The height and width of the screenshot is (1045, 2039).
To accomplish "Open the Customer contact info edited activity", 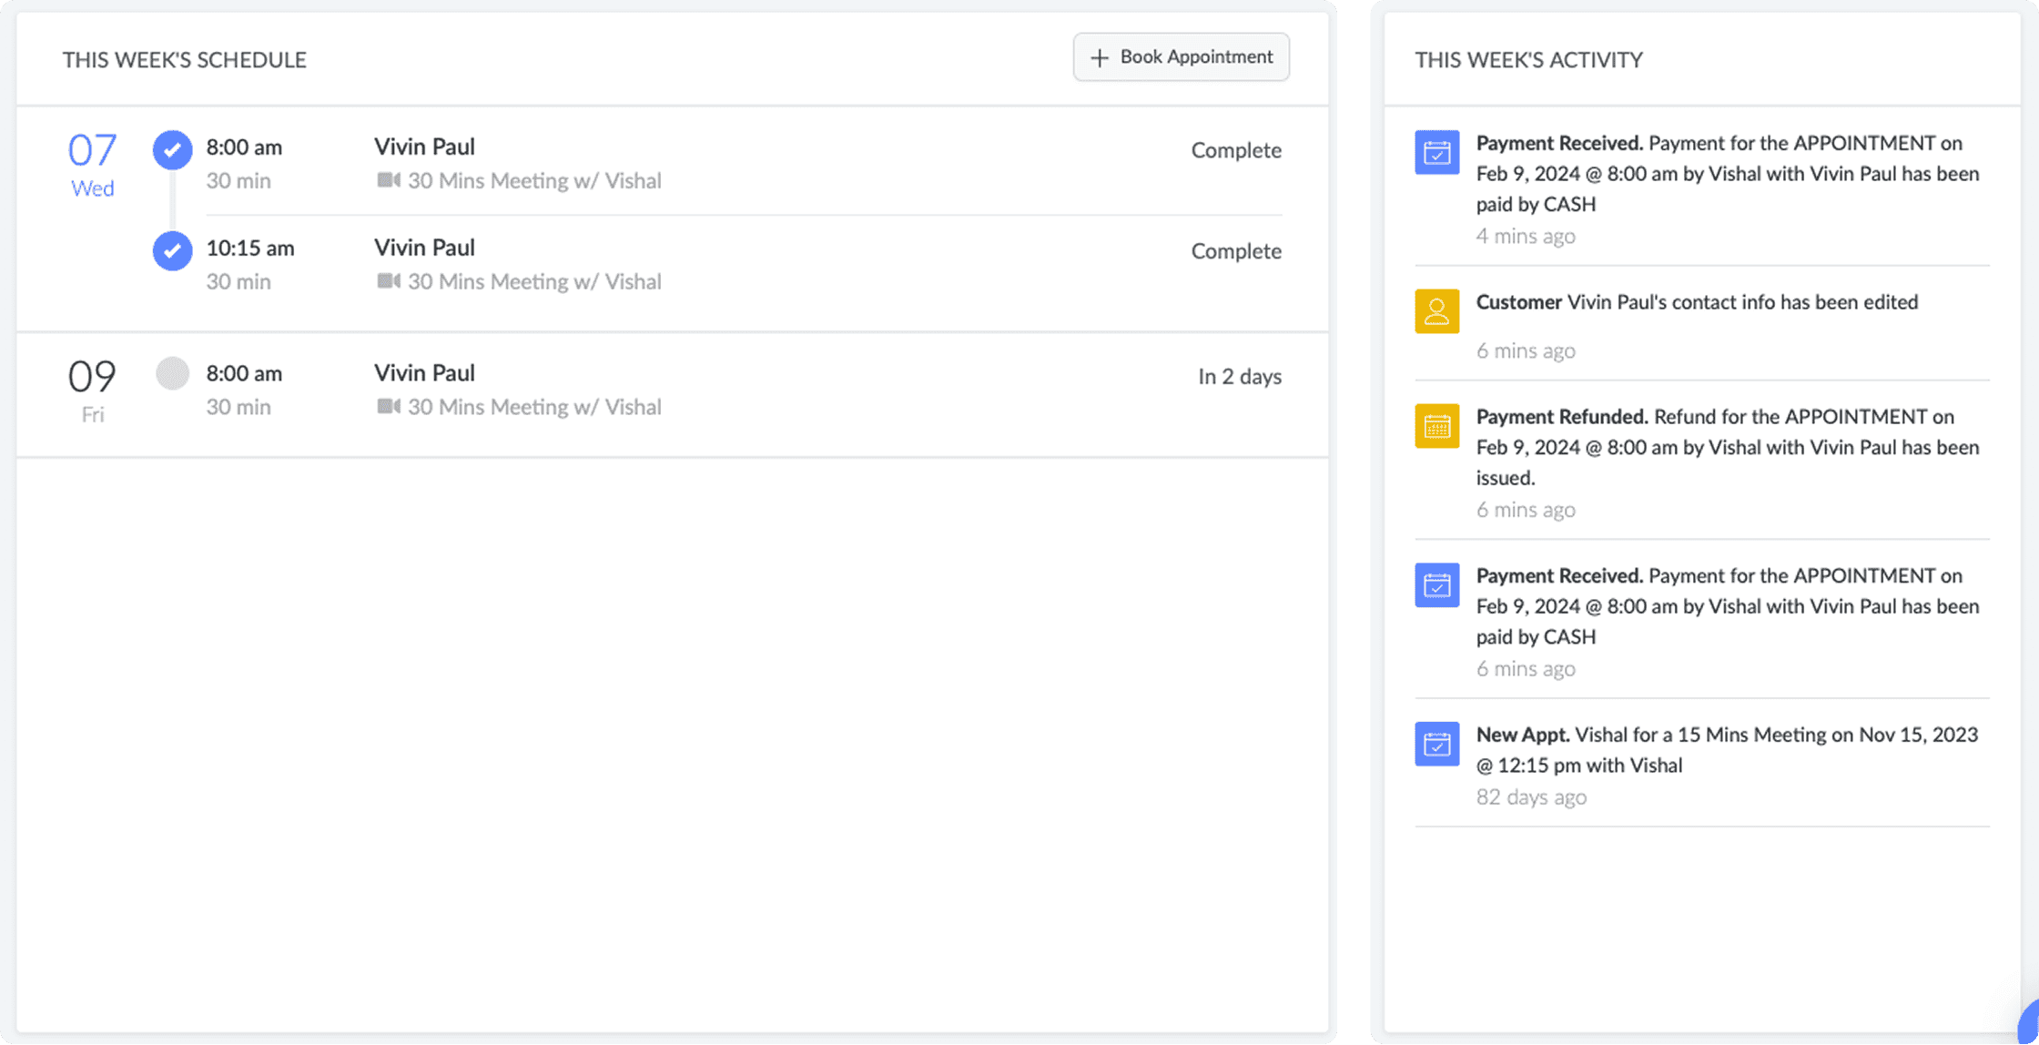I will click(1696, 302).
